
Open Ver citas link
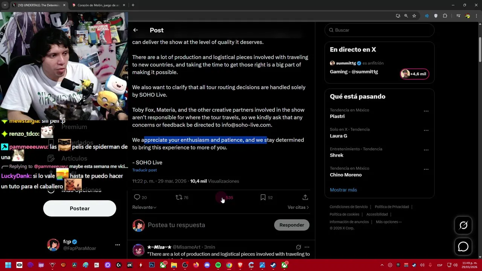(298, 207)
